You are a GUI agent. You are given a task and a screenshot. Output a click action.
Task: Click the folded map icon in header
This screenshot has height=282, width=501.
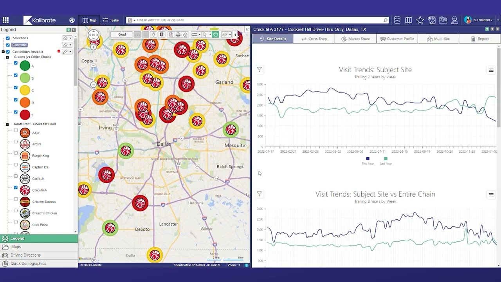coord(409,20)
